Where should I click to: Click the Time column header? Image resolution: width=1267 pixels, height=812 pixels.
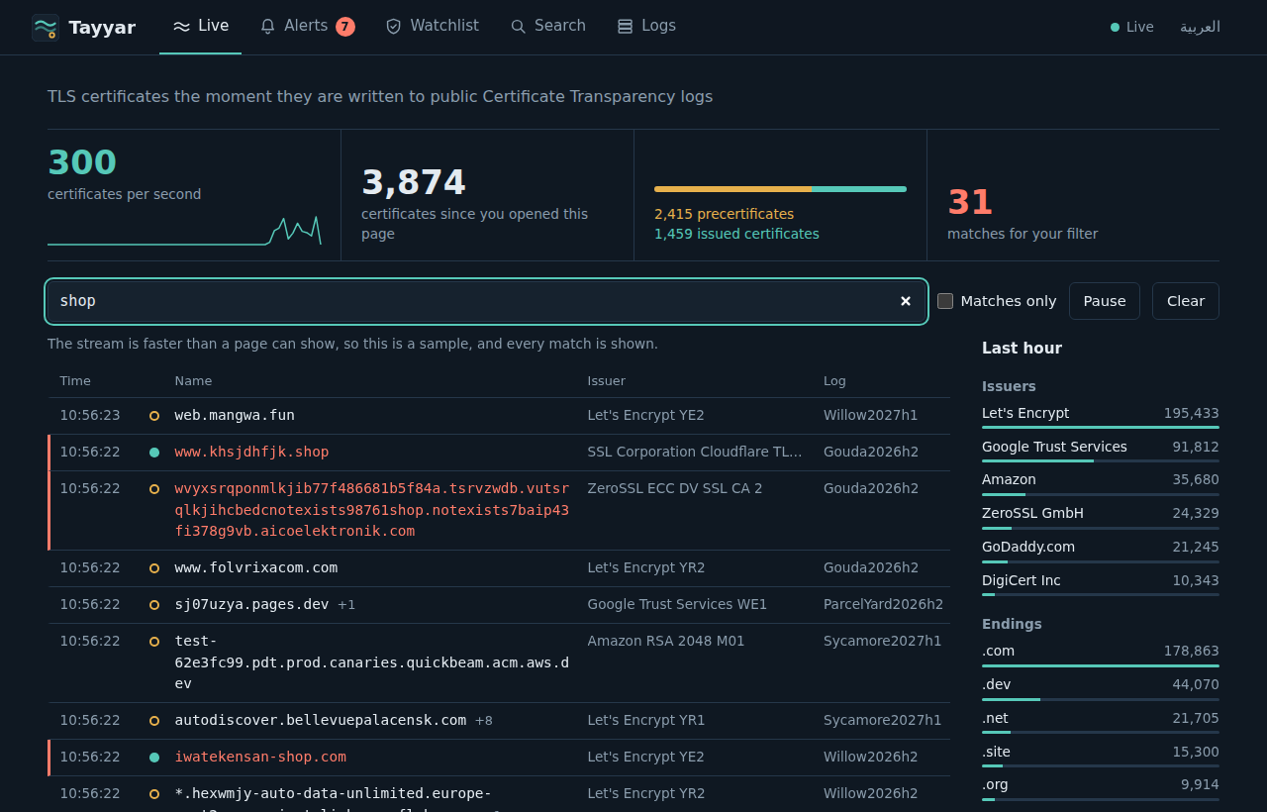(x=75, y=381)
